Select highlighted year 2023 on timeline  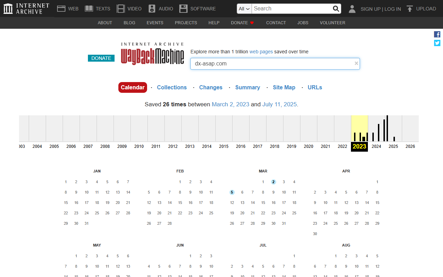point(359,146)
